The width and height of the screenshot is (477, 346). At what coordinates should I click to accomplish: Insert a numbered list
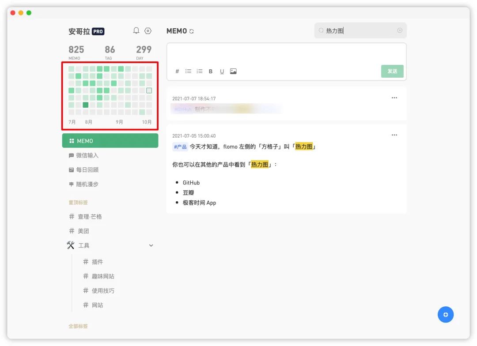click(x=199, y=71)
